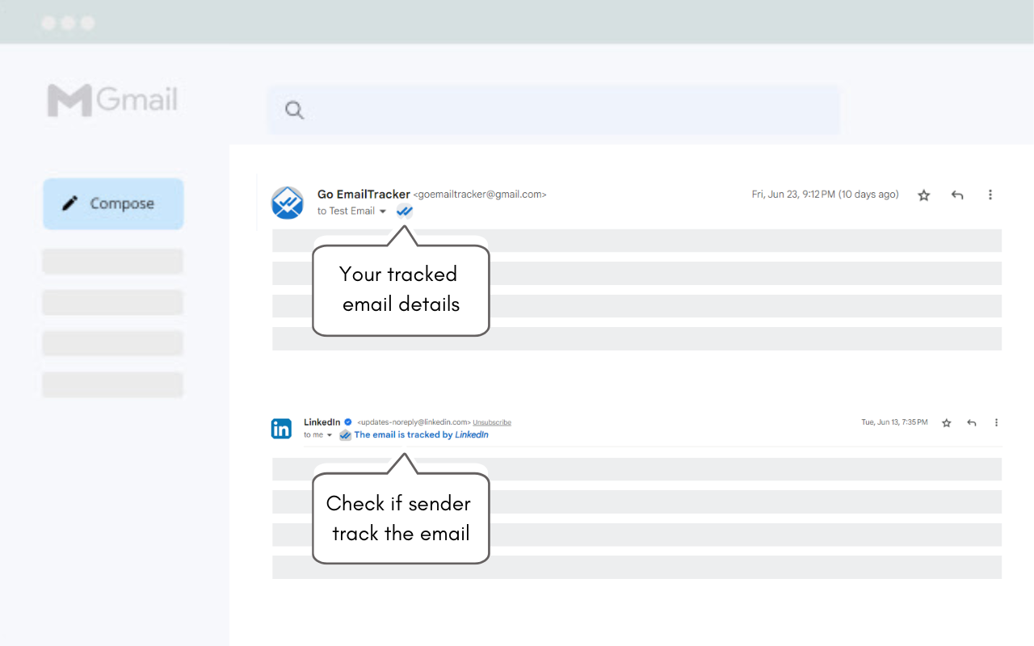Click the search magnifier icon in Gmail
1034x646 pixels.
tap(293, 110)
